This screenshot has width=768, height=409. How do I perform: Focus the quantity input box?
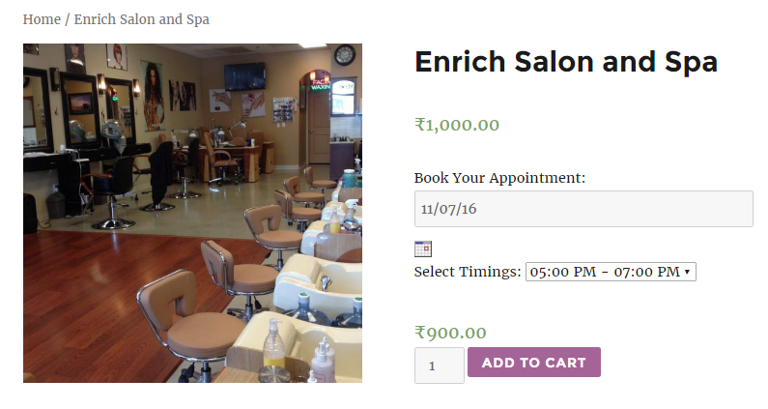point(440,365)
